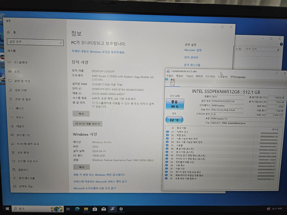Click 내 PC 검색 box in Explorer window
This screenshot has width=287, height=215.
(x=262, y=49)
